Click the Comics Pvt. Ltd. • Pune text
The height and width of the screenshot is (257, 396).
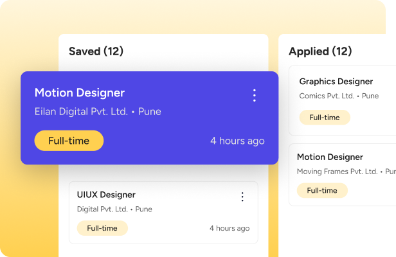point(339,96)
